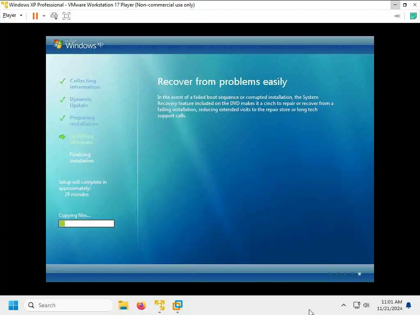Screen dimensions: 420x315
Task: Click the green arrow beside Installing Windows
Action: (62, 137)
